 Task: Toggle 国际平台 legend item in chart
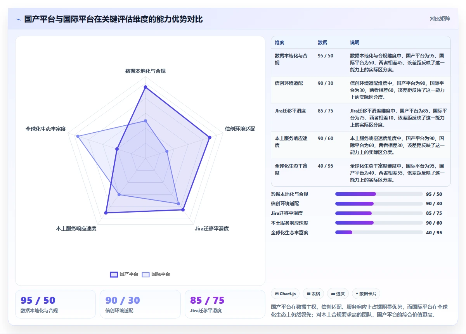click(156, 274)
